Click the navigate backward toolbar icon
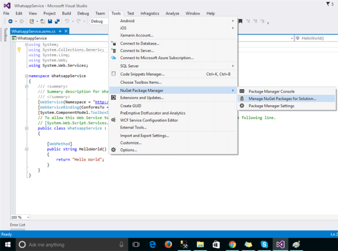Screen dimensions: 338x251 pos(11,21)
